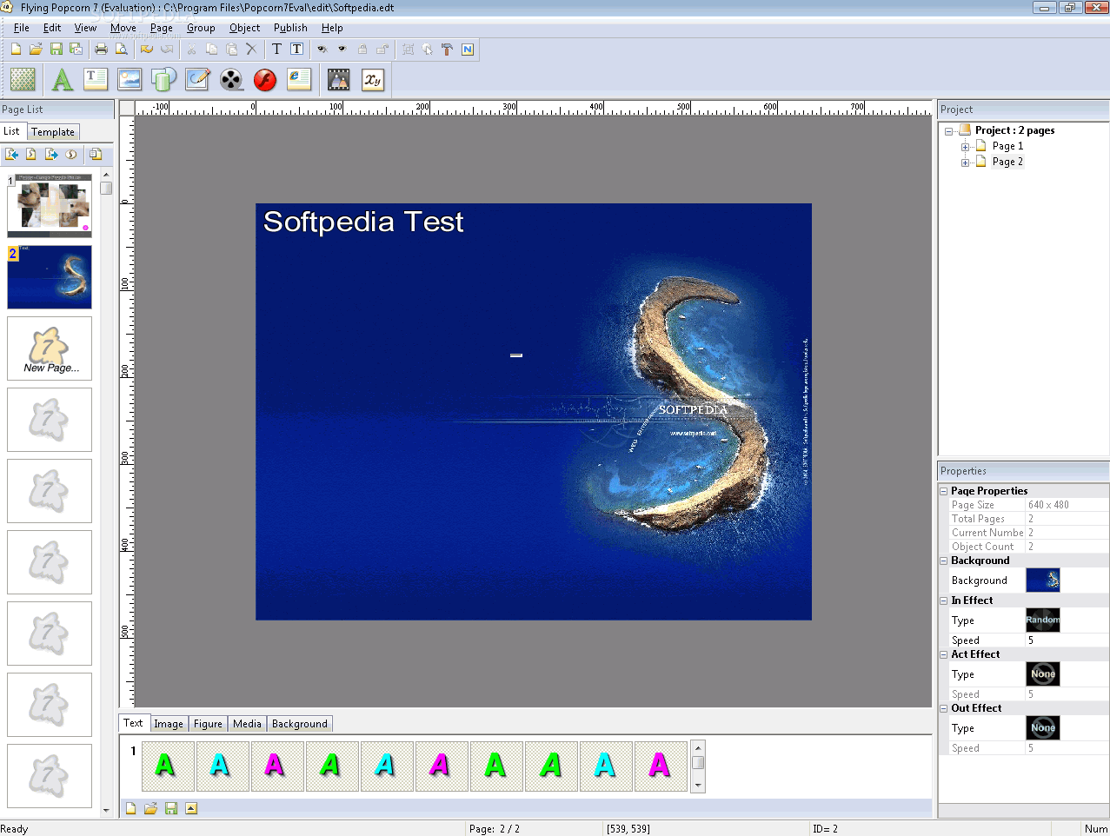The image size is (1110, 836).
Task: Click the expand arrow icon below styles gallery
Action: pyautogui.click(x=191, y=808)
